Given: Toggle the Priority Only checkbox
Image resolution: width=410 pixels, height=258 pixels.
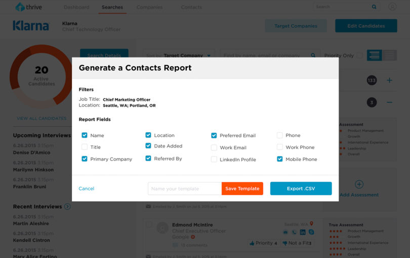Looking at the screenshot, I should [x=360, y=56].
